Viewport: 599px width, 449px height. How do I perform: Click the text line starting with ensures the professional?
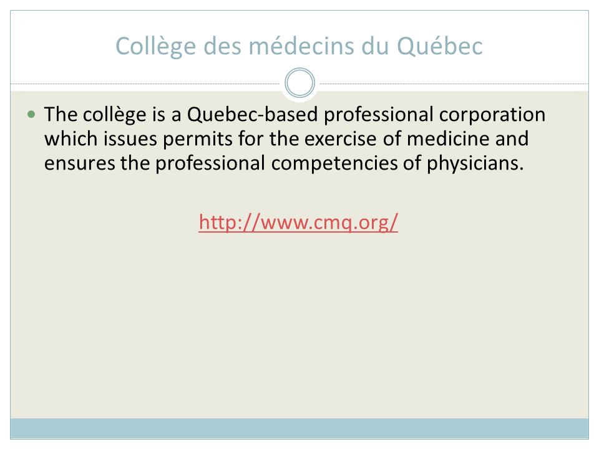click(284, 163)
